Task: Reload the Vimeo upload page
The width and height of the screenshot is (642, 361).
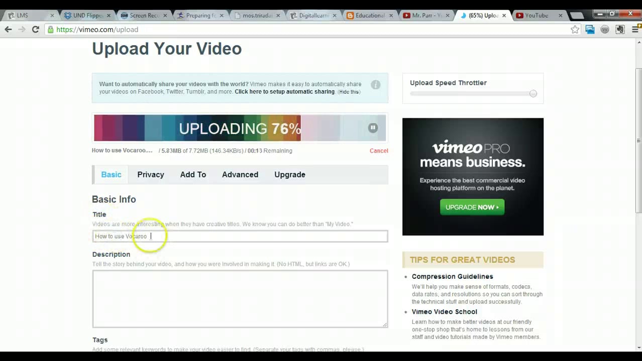Action: 35,30
